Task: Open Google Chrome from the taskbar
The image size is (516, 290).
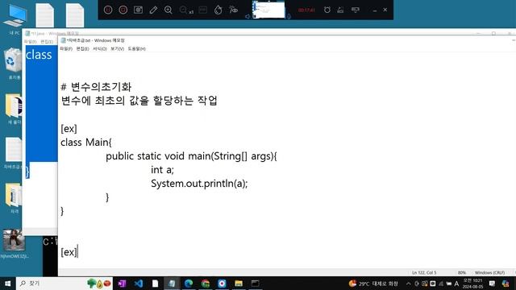Action: pyautogui.click(x=206, y=284)
